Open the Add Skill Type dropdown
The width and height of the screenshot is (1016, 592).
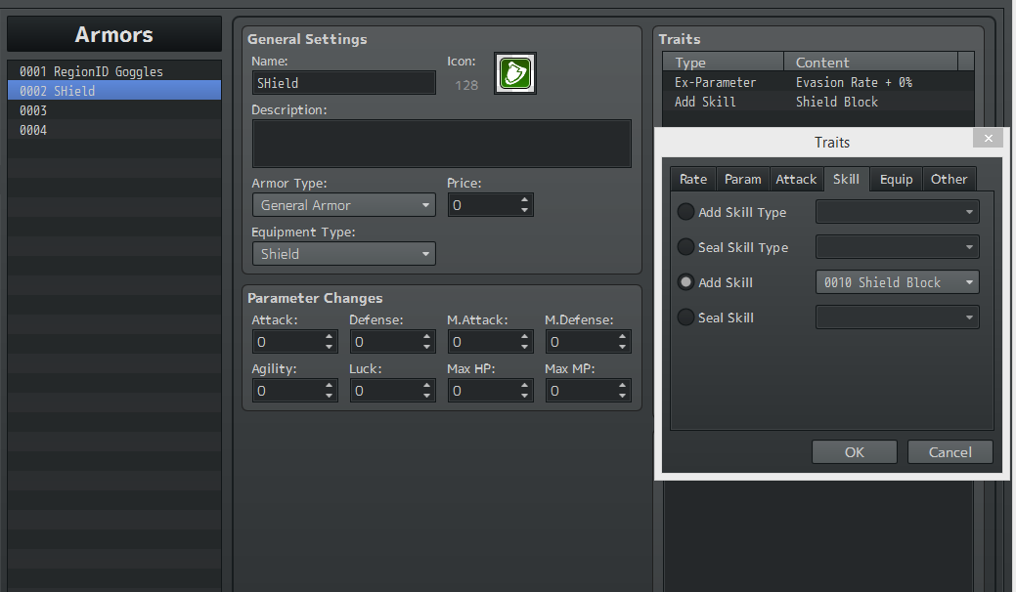click(x=898, y=212)
